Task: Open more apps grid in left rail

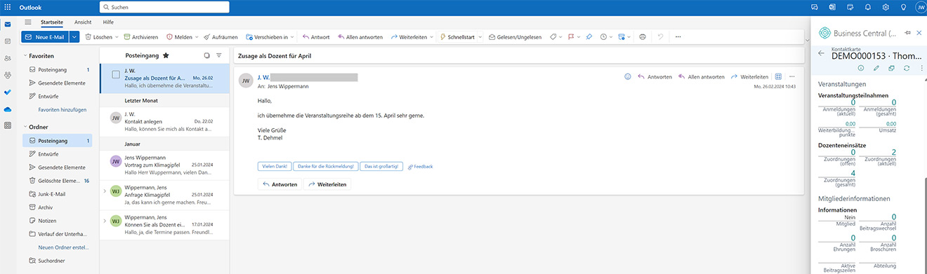Action: point(8,125)
